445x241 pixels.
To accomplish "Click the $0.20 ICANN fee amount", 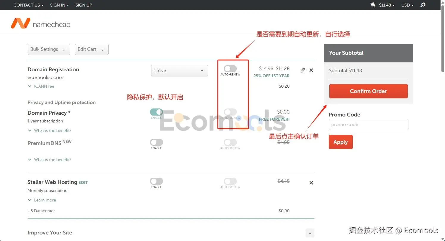I will (x=284, y=86).
